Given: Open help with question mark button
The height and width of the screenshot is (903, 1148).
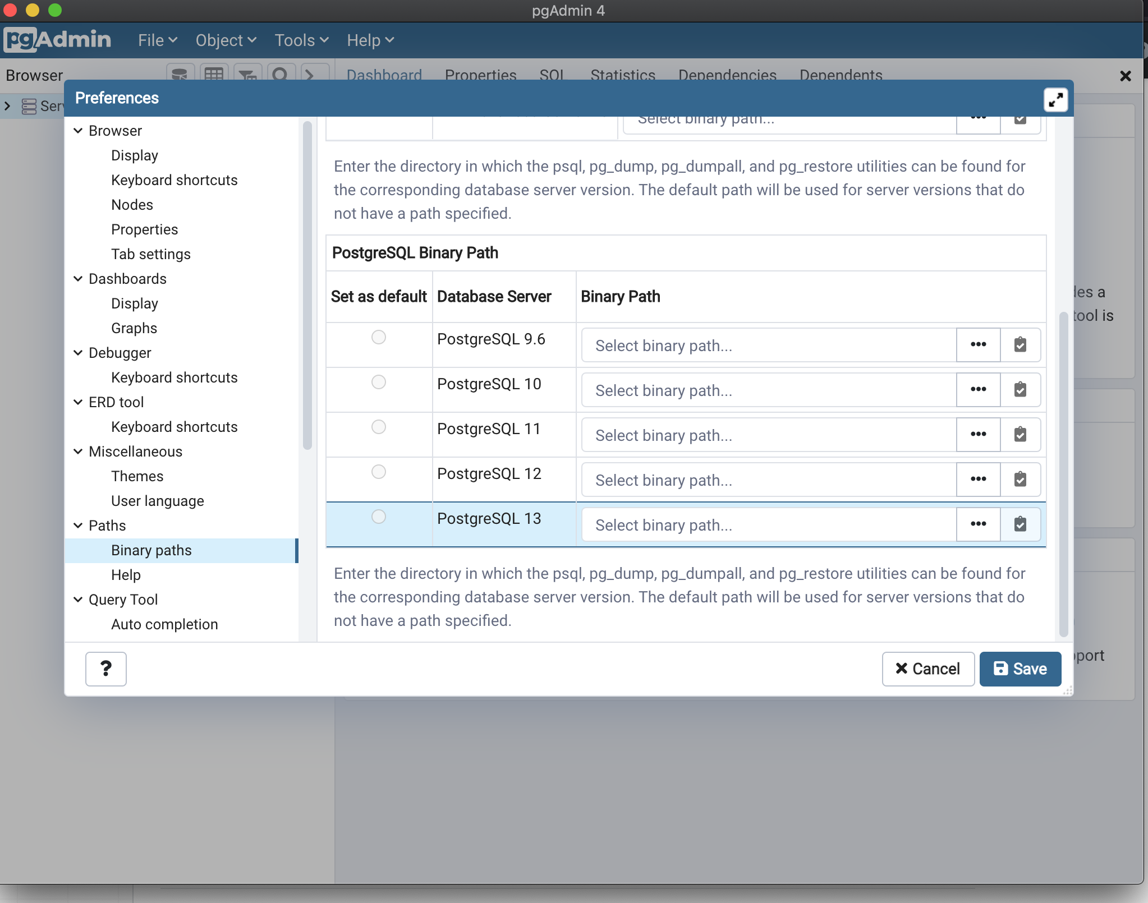Looking at the screenshot, I should pyautogui.click(x=105, y=669).
